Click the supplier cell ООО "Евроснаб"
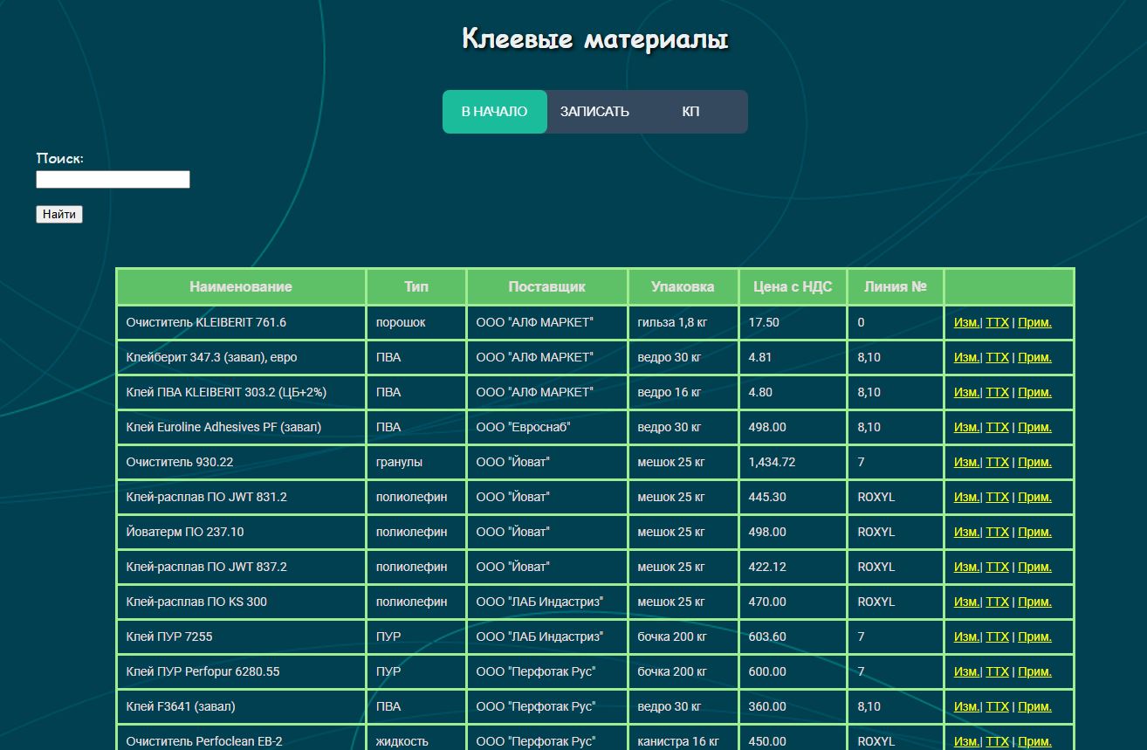This screenshot has width=1147, height=750. [547, 427]
